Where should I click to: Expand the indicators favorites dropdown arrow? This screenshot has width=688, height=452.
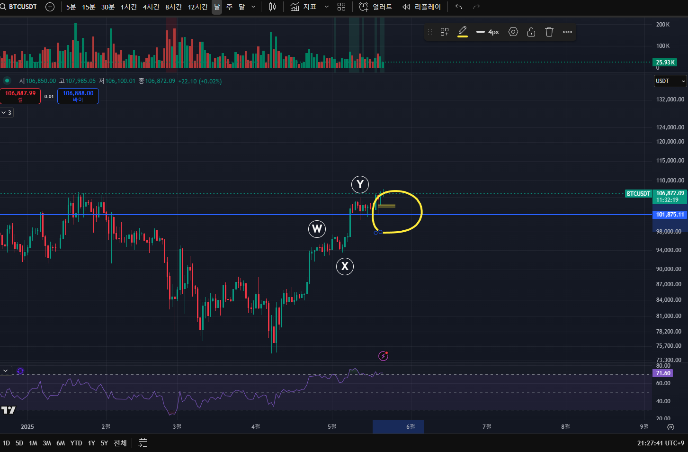(x=327, y=7)
